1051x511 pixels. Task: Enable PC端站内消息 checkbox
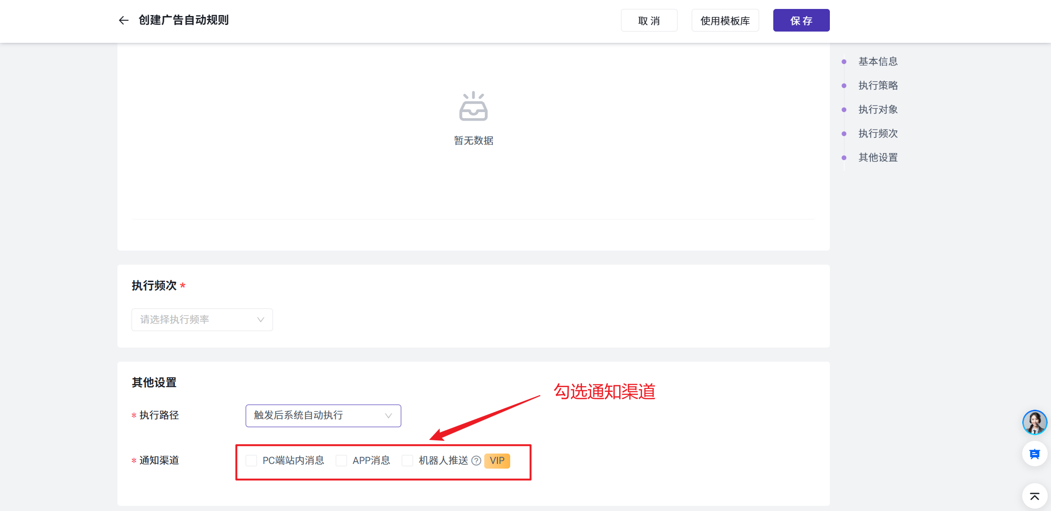[x=251, y=461]
